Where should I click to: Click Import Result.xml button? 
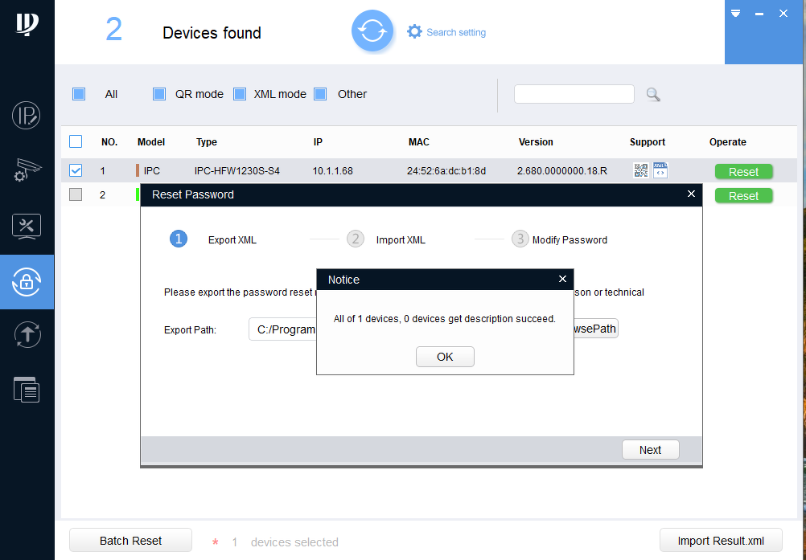click(721, 541)
